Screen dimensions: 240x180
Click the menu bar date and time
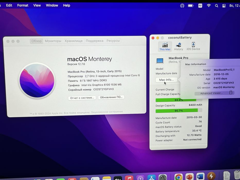pos(235,6)
